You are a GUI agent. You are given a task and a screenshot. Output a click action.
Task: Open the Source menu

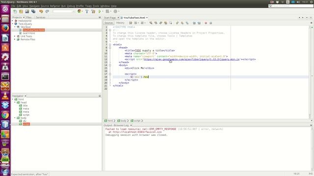pos(45,6)
